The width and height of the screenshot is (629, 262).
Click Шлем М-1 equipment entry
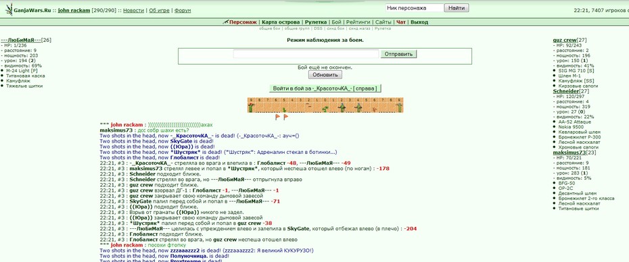click(569, 76)
